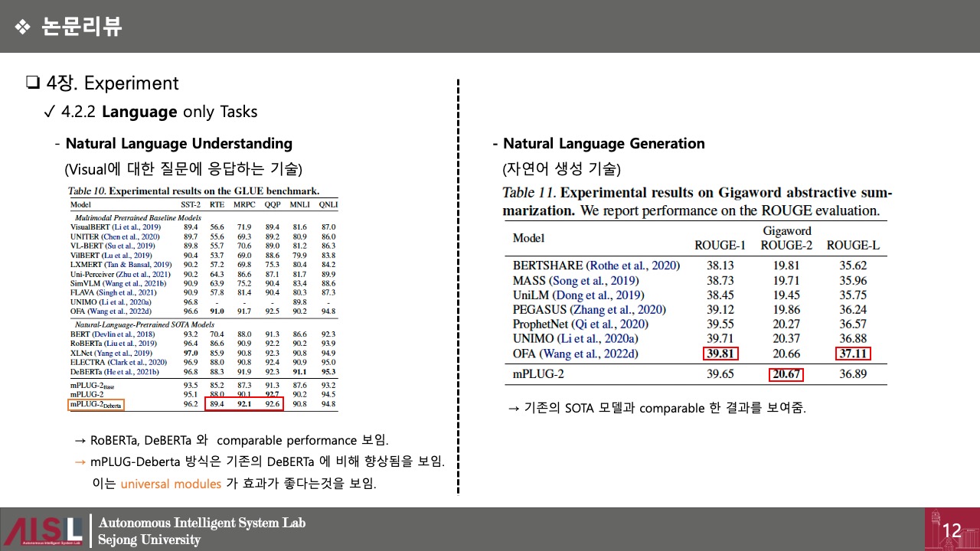Click the boxed 37.11 ROUGE-L value

click(x=852, y=354)
